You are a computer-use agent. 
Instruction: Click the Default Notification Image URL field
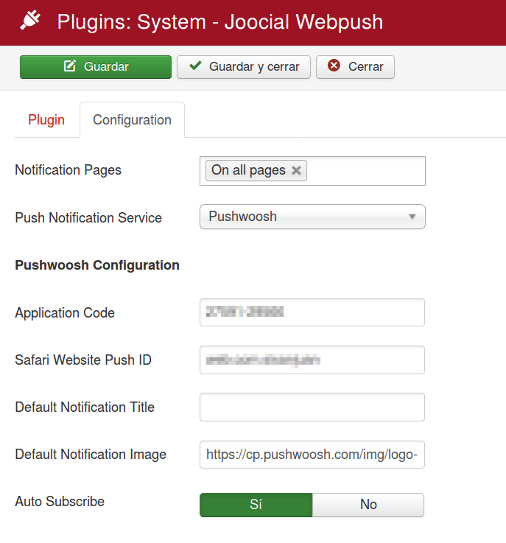click(312, 455)
